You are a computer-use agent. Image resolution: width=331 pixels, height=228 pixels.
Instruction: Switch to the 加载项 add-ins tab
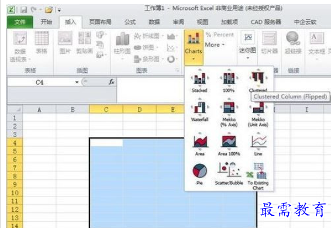coord(229,22)
